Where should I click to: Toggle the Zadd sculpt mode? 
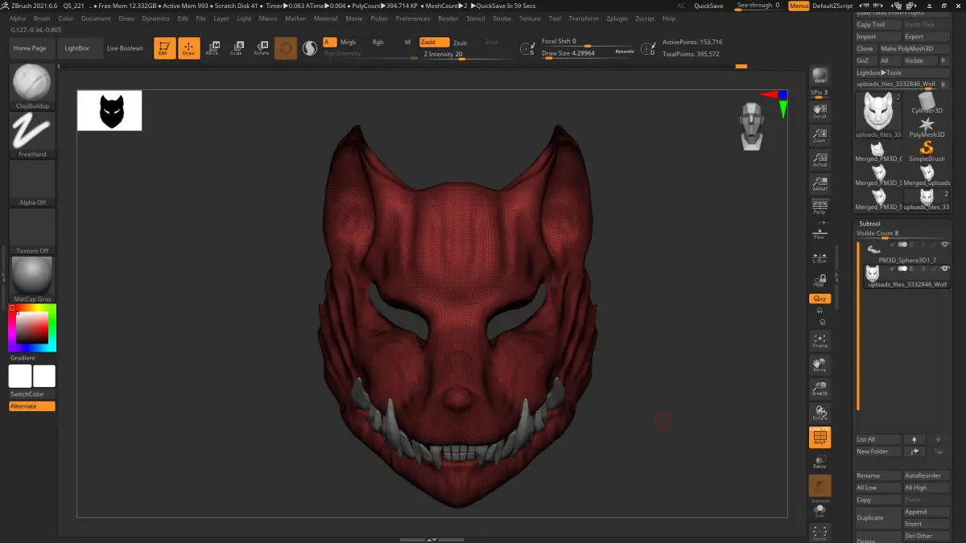(x=434, y=42)
